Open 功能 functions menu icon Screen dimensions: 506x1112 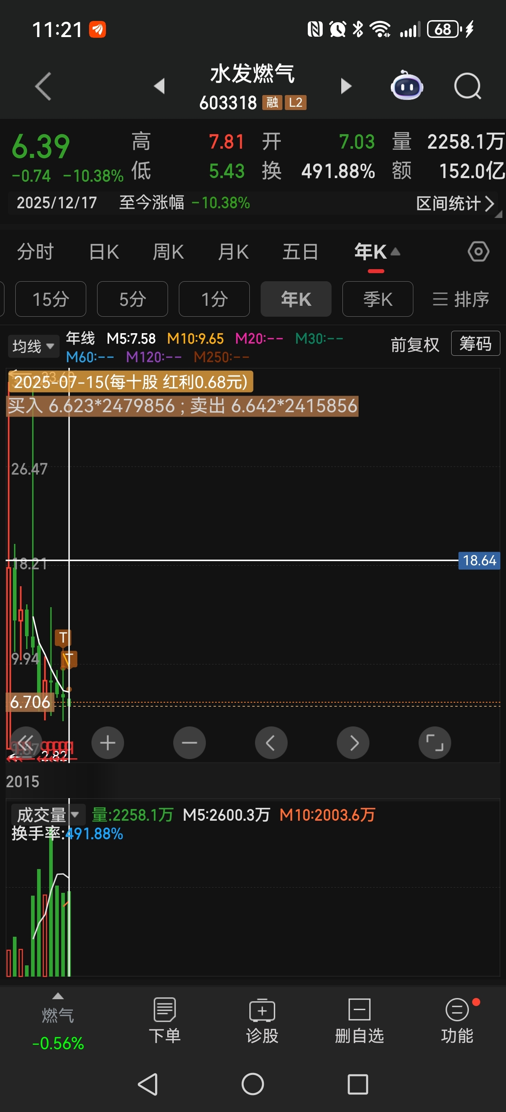(457, 1021)
